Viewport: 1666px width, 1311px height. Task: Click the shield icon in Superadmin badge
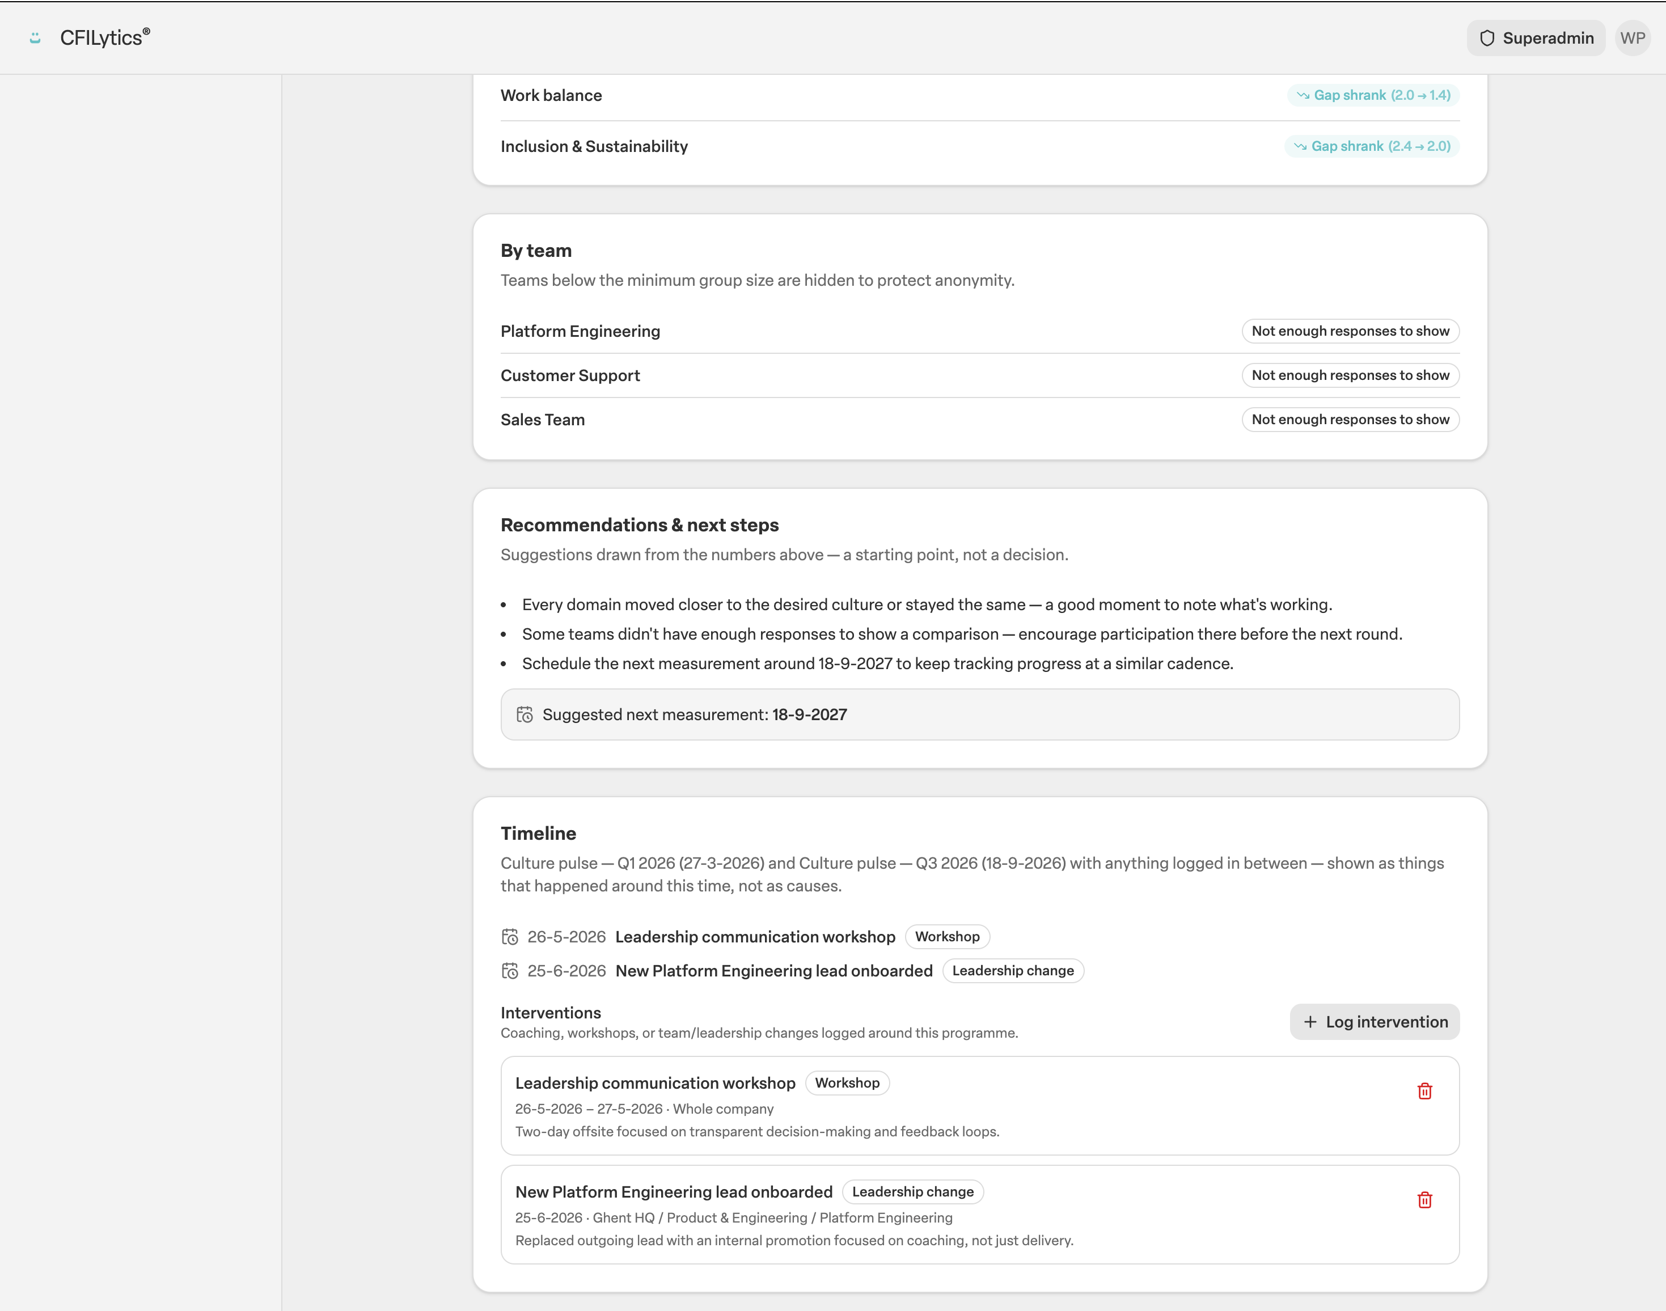coord(1486,37)
